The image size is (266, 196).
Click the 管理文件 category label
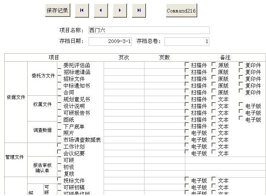tap(15, 157)
